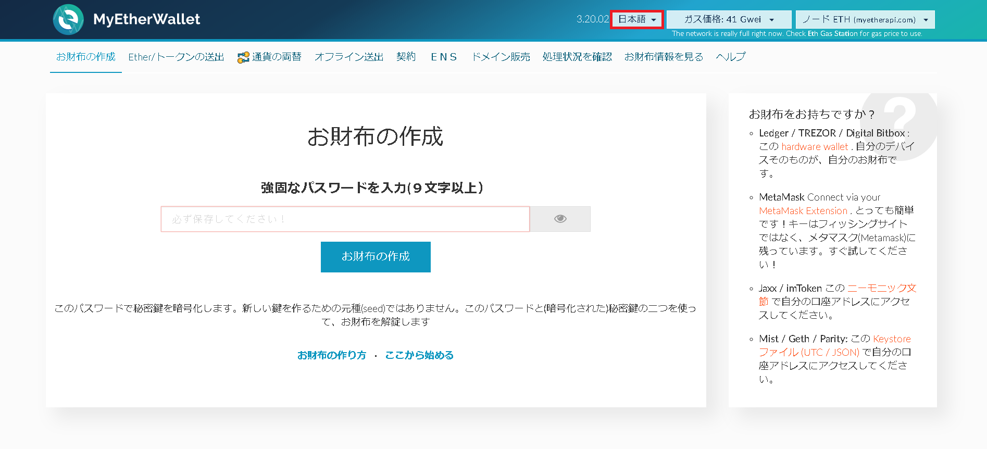Open the ENS tab
This screenshot has width=987, height=449.
pos(444,57)
